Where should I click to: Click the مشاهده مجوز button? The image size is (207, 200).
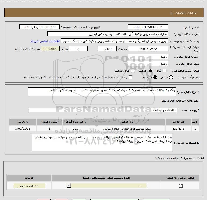[29, 186]
